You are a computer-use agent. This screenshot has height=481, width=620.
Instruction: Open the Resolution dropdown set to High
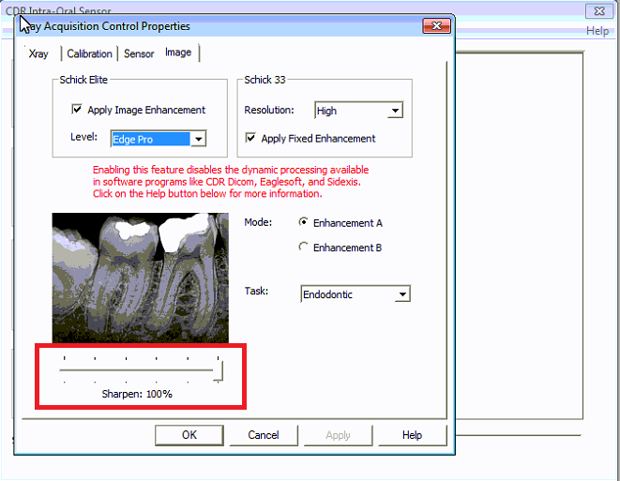395,111
